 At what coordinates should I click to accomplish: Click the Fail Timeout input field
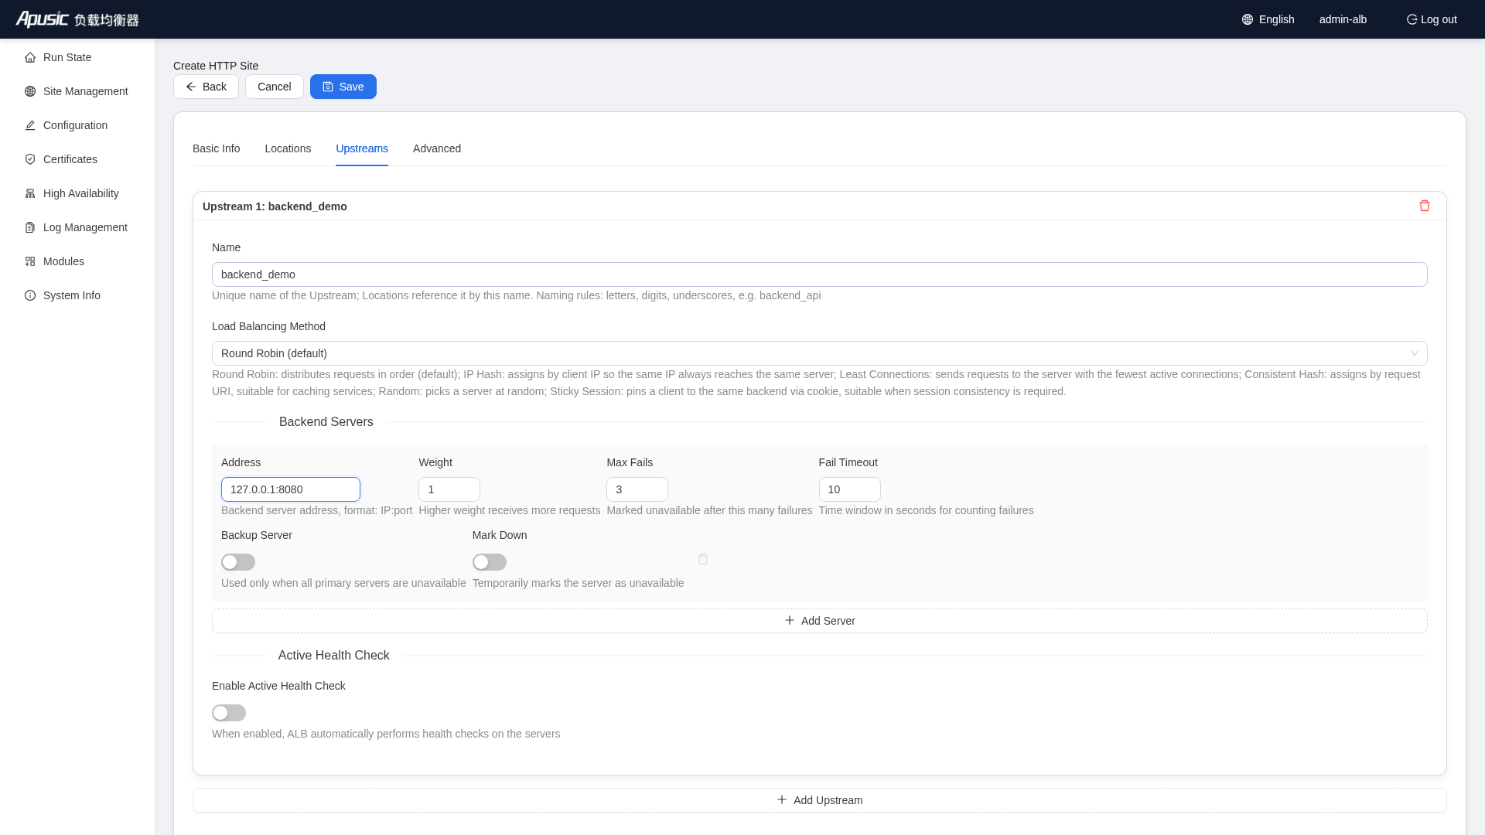coord(850,489)
